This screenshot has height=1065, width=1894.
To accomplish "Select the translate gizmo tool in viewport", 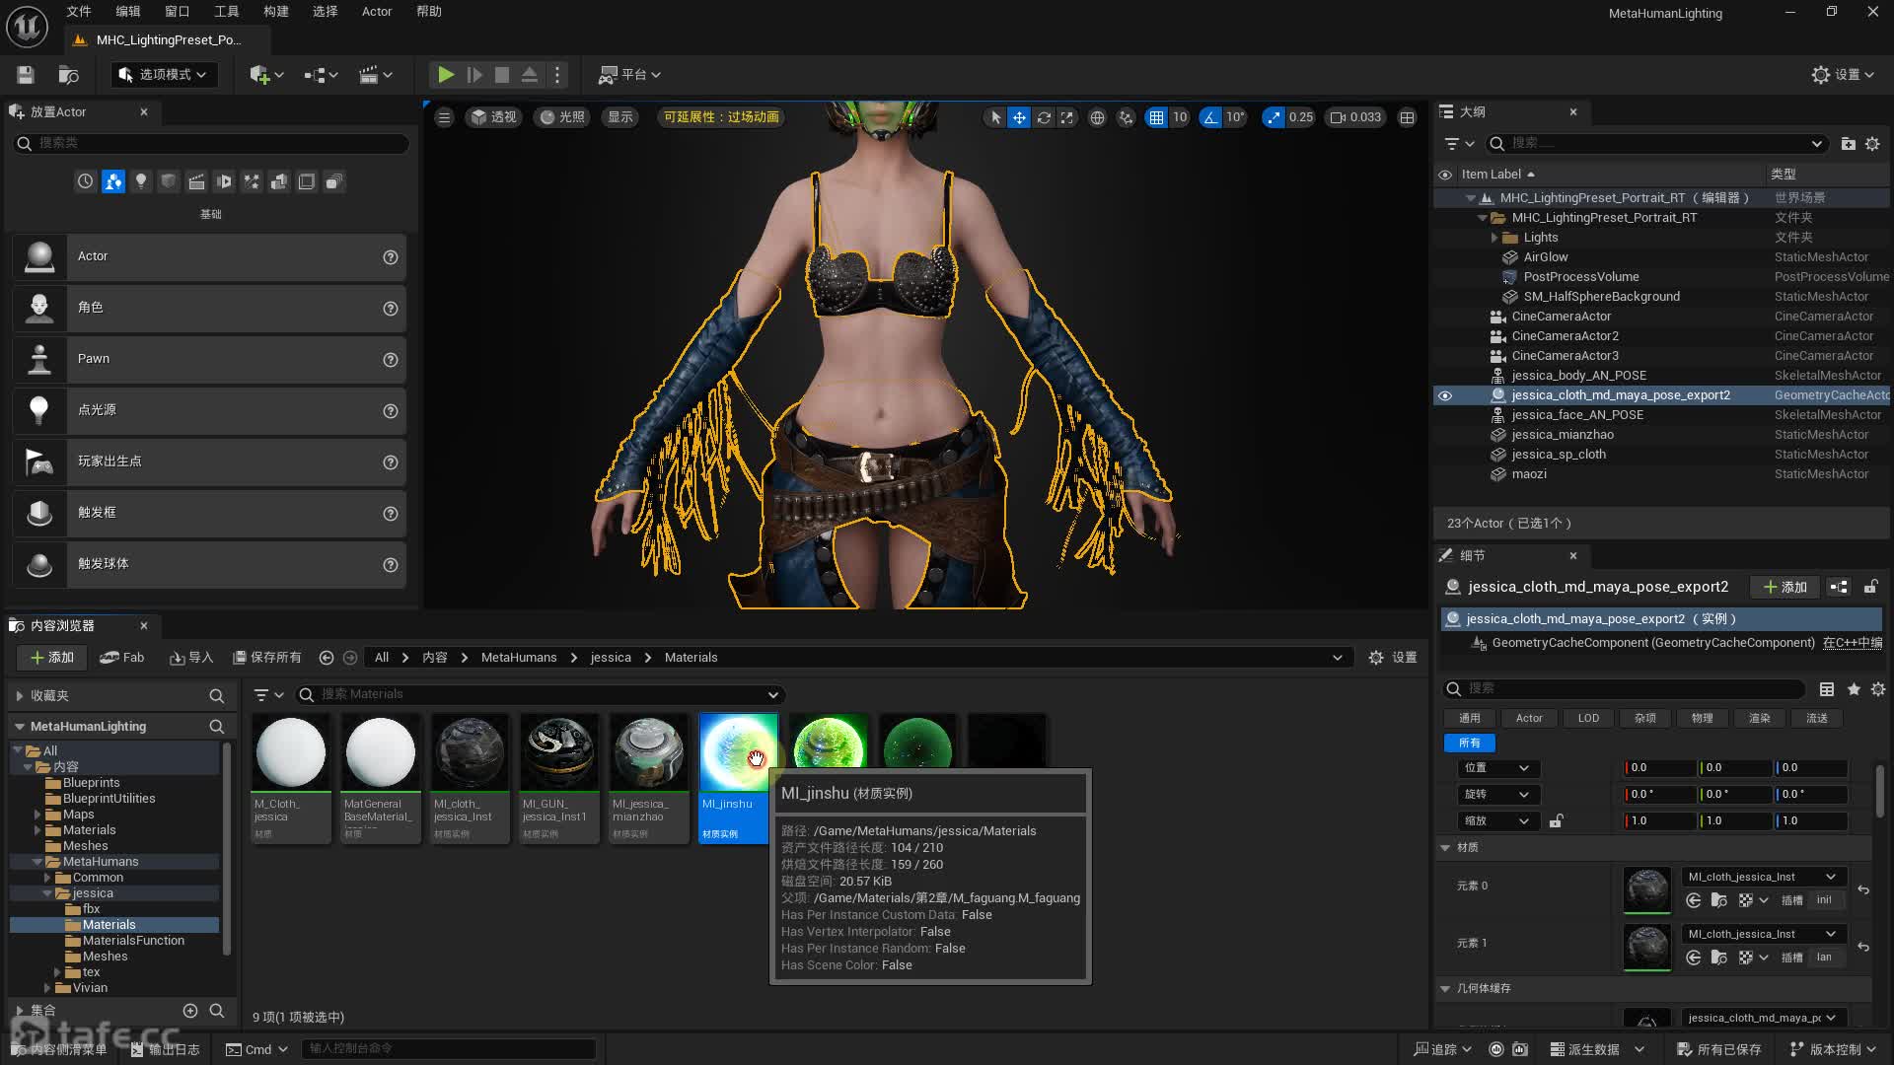I will [1019, 117].
